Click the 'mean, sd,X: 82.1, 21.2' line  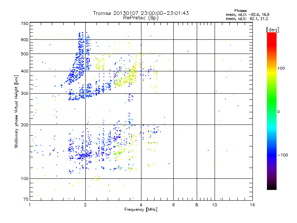pos(247,19)
